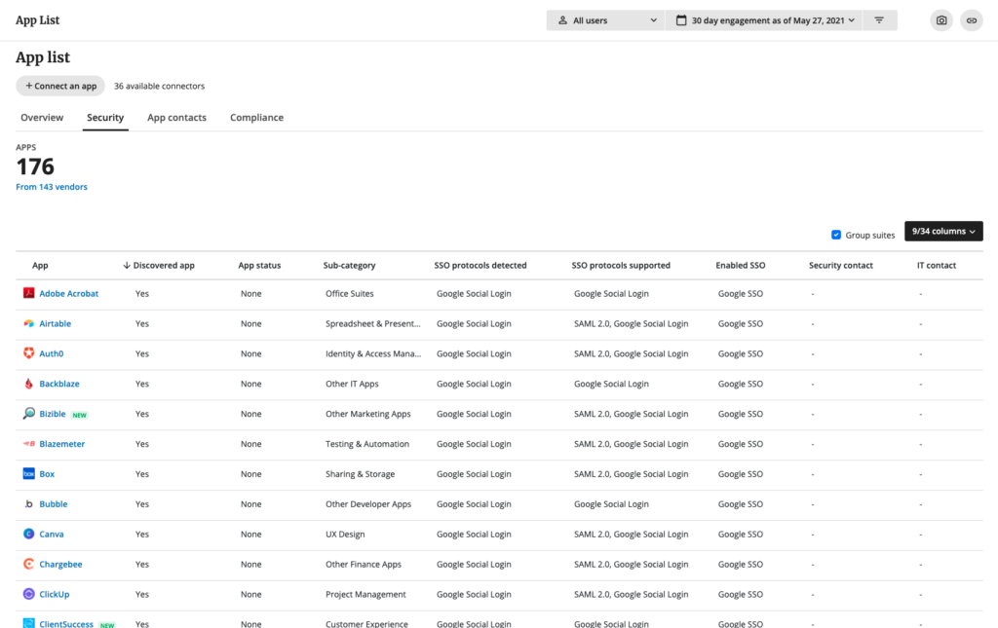Click the Enabled SSO column header
Screen dimensions: 998x628
click(x=741, y=266)
